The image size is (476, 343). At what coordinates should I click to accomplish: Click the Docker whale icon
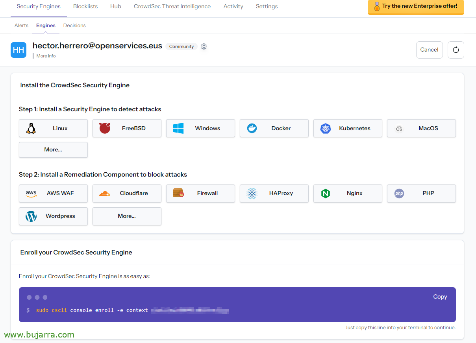[x=252, y=128]
